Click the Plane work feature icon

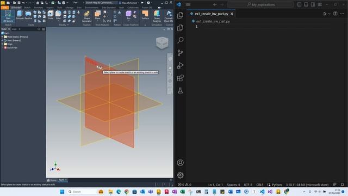coord(98,14)
